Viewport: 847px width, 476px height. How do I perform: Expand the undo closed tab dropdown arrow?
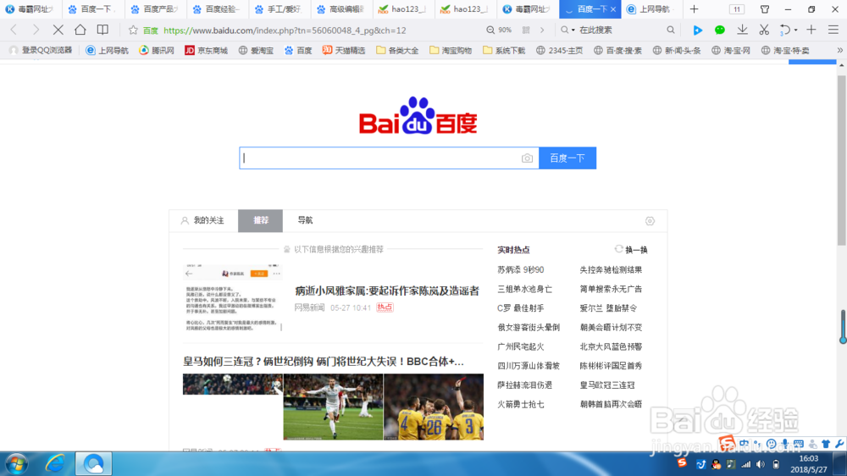(795, 30)
